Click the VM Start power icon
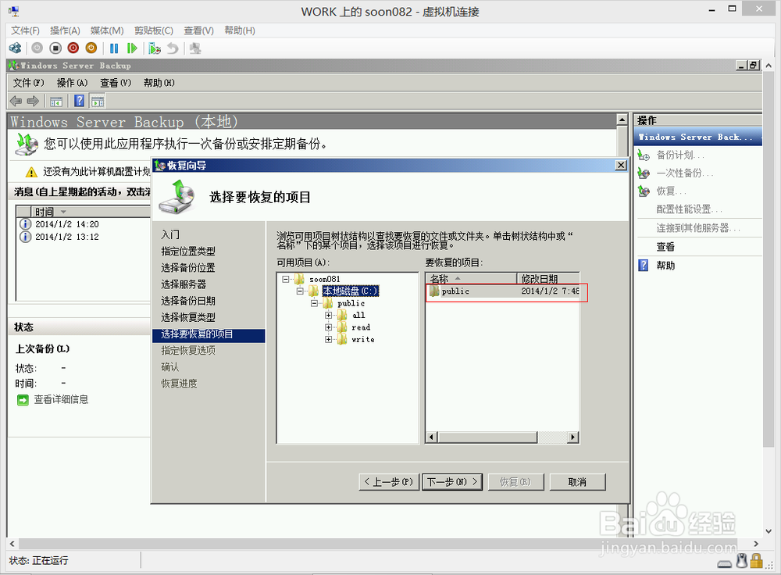Viewport: 781px width, 575px height. [37, 48]
